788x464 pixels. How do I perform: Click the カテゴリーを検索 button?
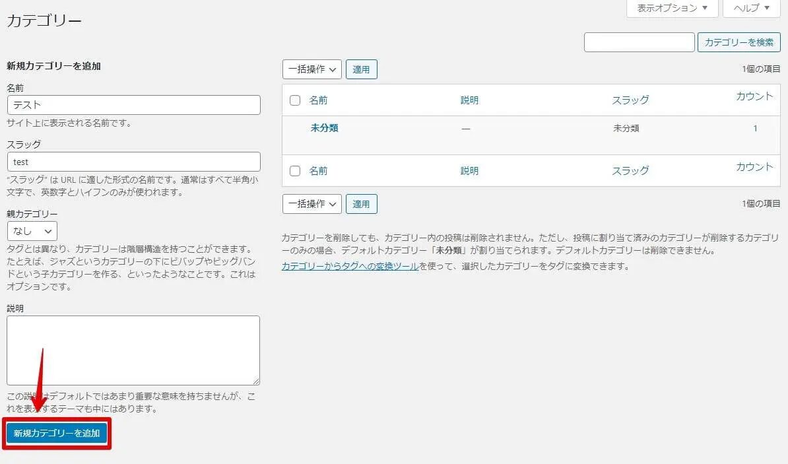739,42
